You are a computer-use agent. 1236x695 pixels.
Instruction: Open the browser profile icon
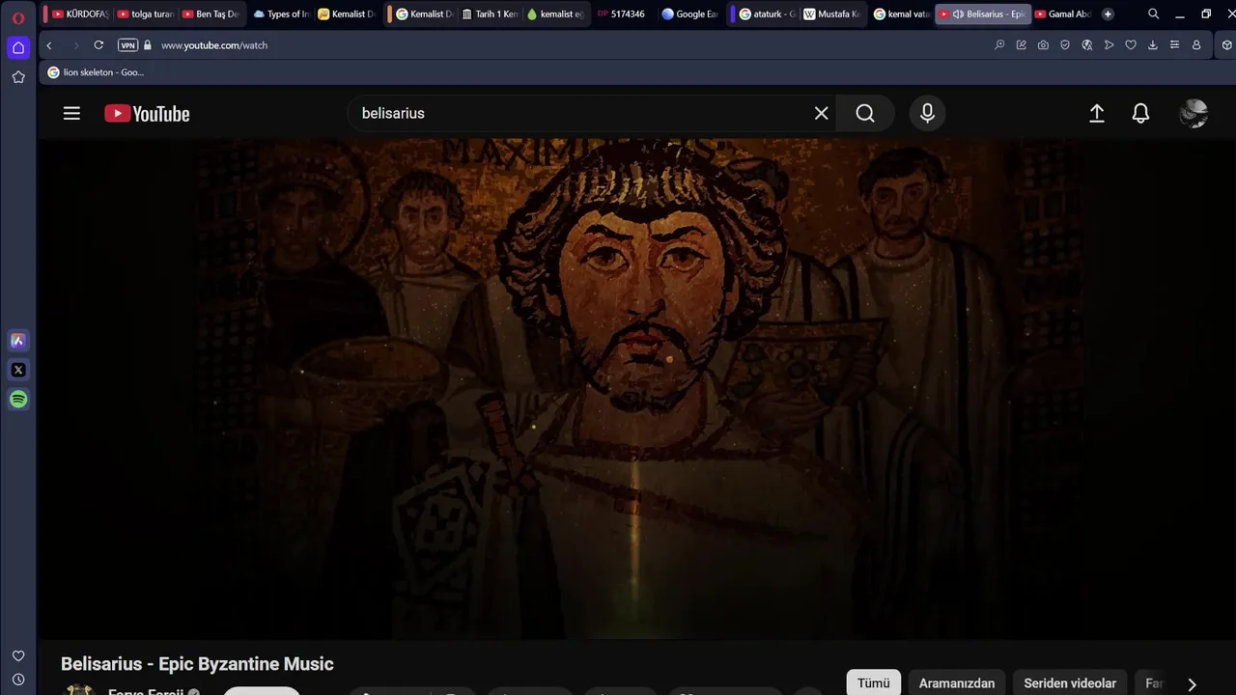pos(1196,45)
